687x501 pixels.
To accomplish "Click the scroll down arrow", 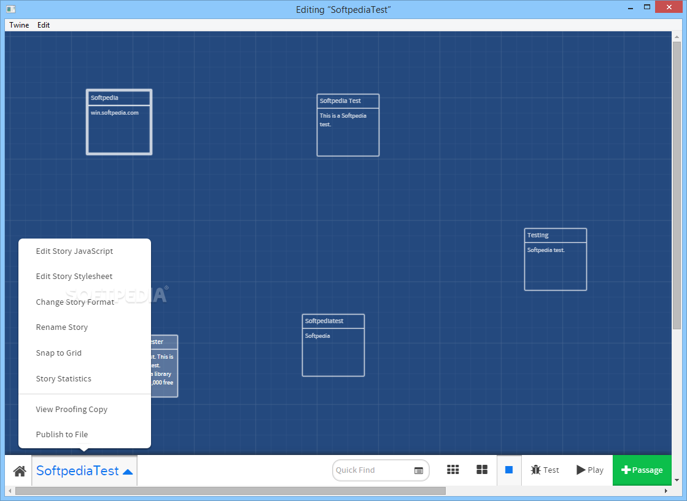I will click(x=677, y=480).
